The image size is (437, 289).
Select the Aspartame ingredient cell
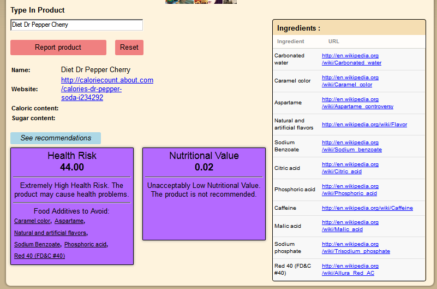(x=288, y=103)
